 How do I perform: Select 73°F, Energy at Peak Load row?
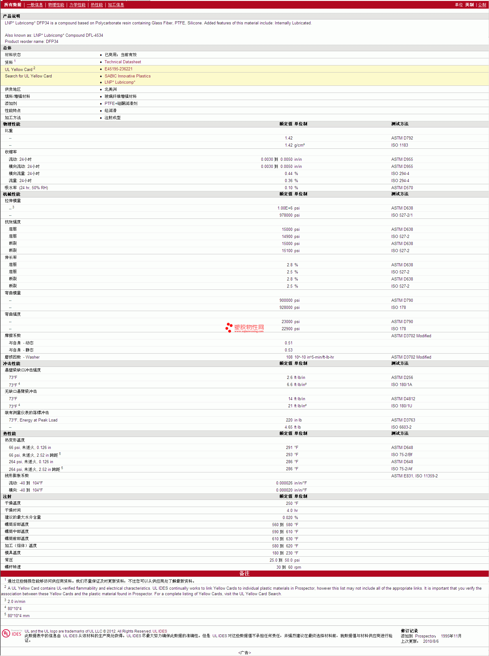pos(244,420)
